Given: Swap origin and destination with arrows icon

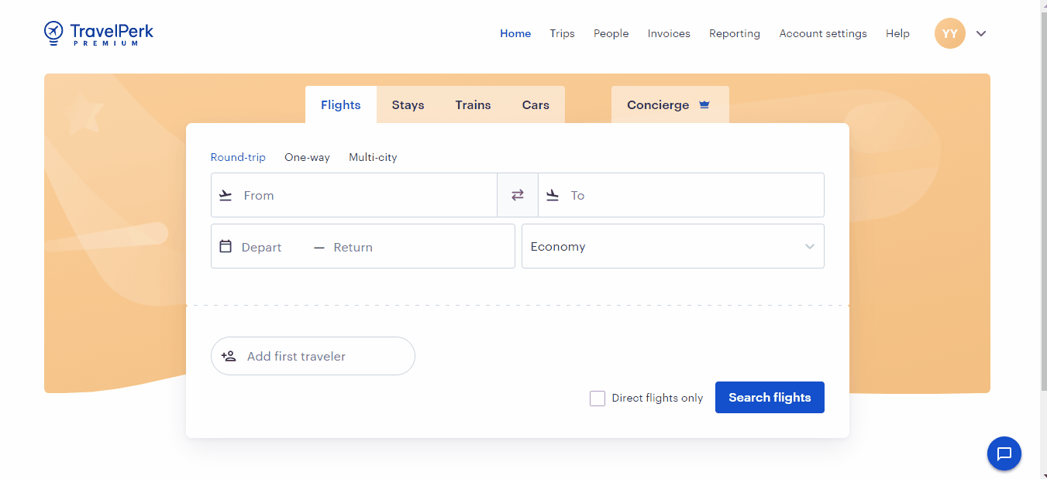Looking at the screenshot, I should (518, 195).
